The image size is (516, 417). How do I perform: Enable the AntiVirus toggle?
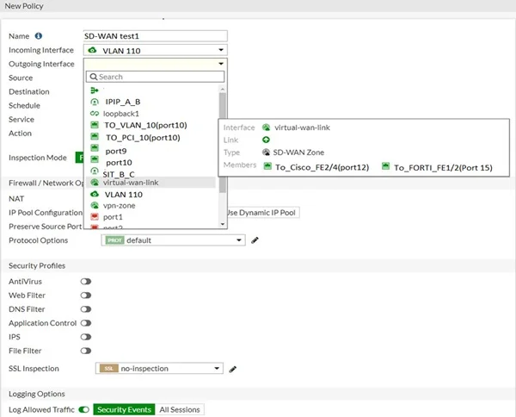(86, 282)
